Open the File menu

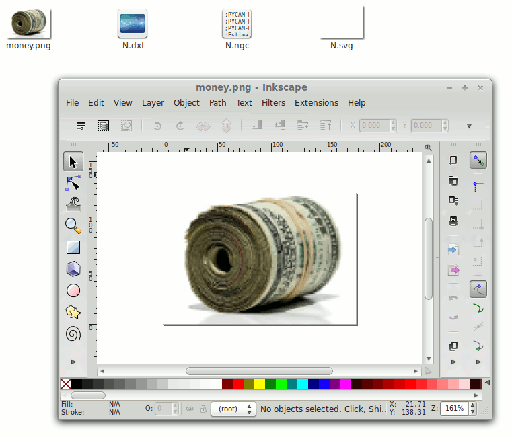click(72, 103)
